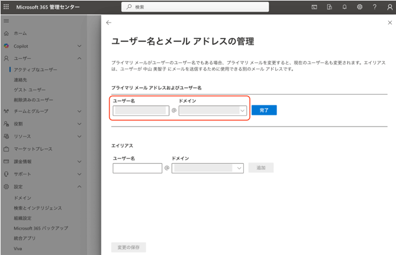This screenshot has width=396, height=255.
Task: Expand チームとグループ in navigation
Action: [x=79, y=111]
